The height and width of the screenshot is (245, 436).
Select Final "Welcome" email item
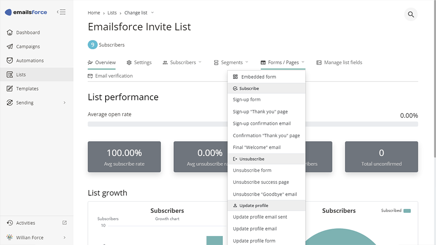[x=266, y=147]
